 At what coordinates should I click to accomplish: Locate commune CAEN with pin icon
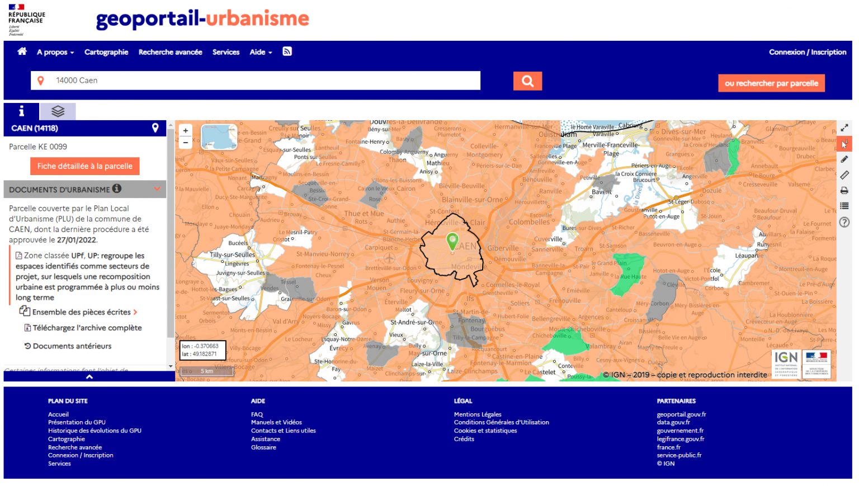155,128
